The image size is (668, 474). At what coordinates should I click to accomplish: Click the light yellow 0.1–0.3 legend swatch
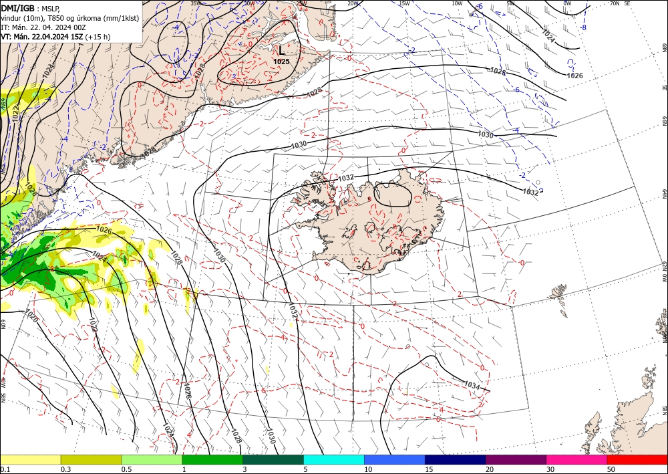pos(30,459)
